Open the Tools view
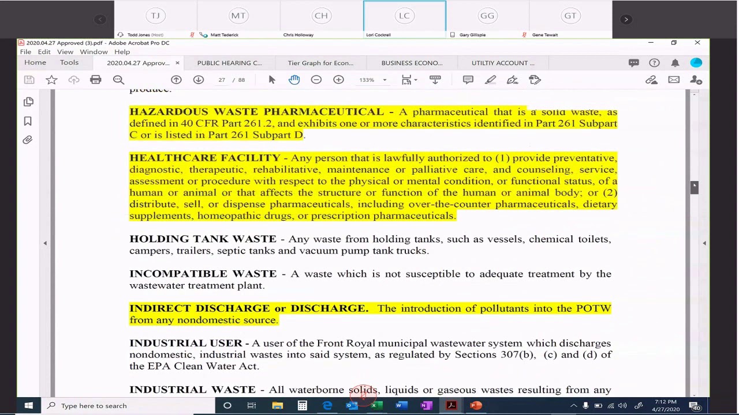 pyautogui.click(x=69, y=62)
